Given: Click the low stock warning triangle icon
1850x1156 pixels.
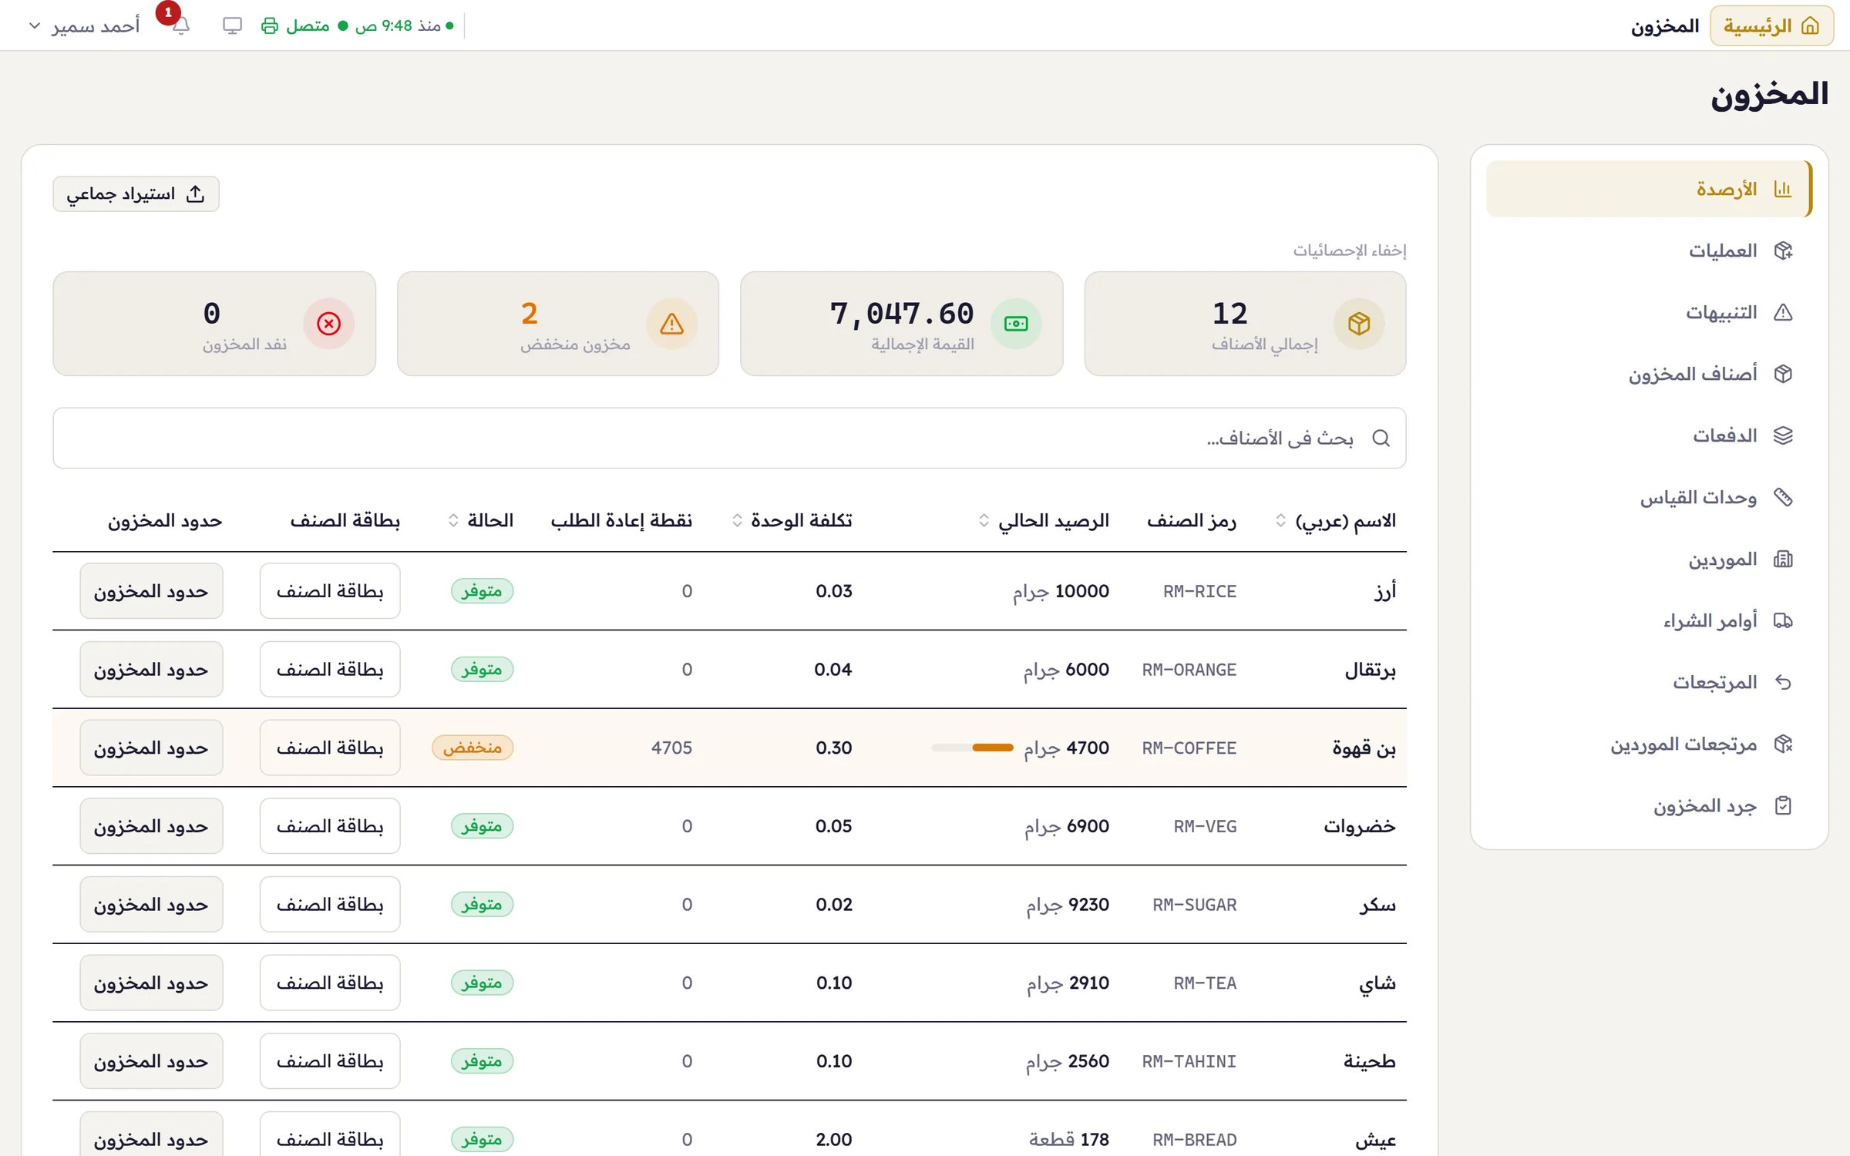Looking at the screenshot, I should click(671, 324).
